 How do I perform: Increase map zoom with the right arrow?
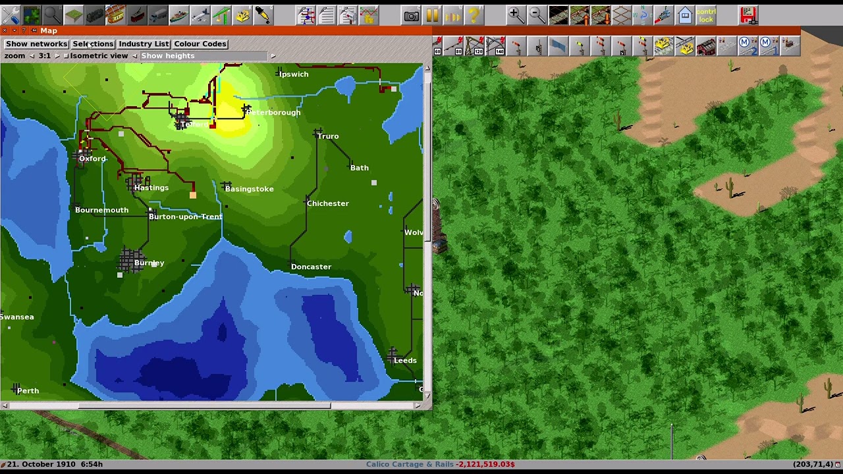point(57,56)
